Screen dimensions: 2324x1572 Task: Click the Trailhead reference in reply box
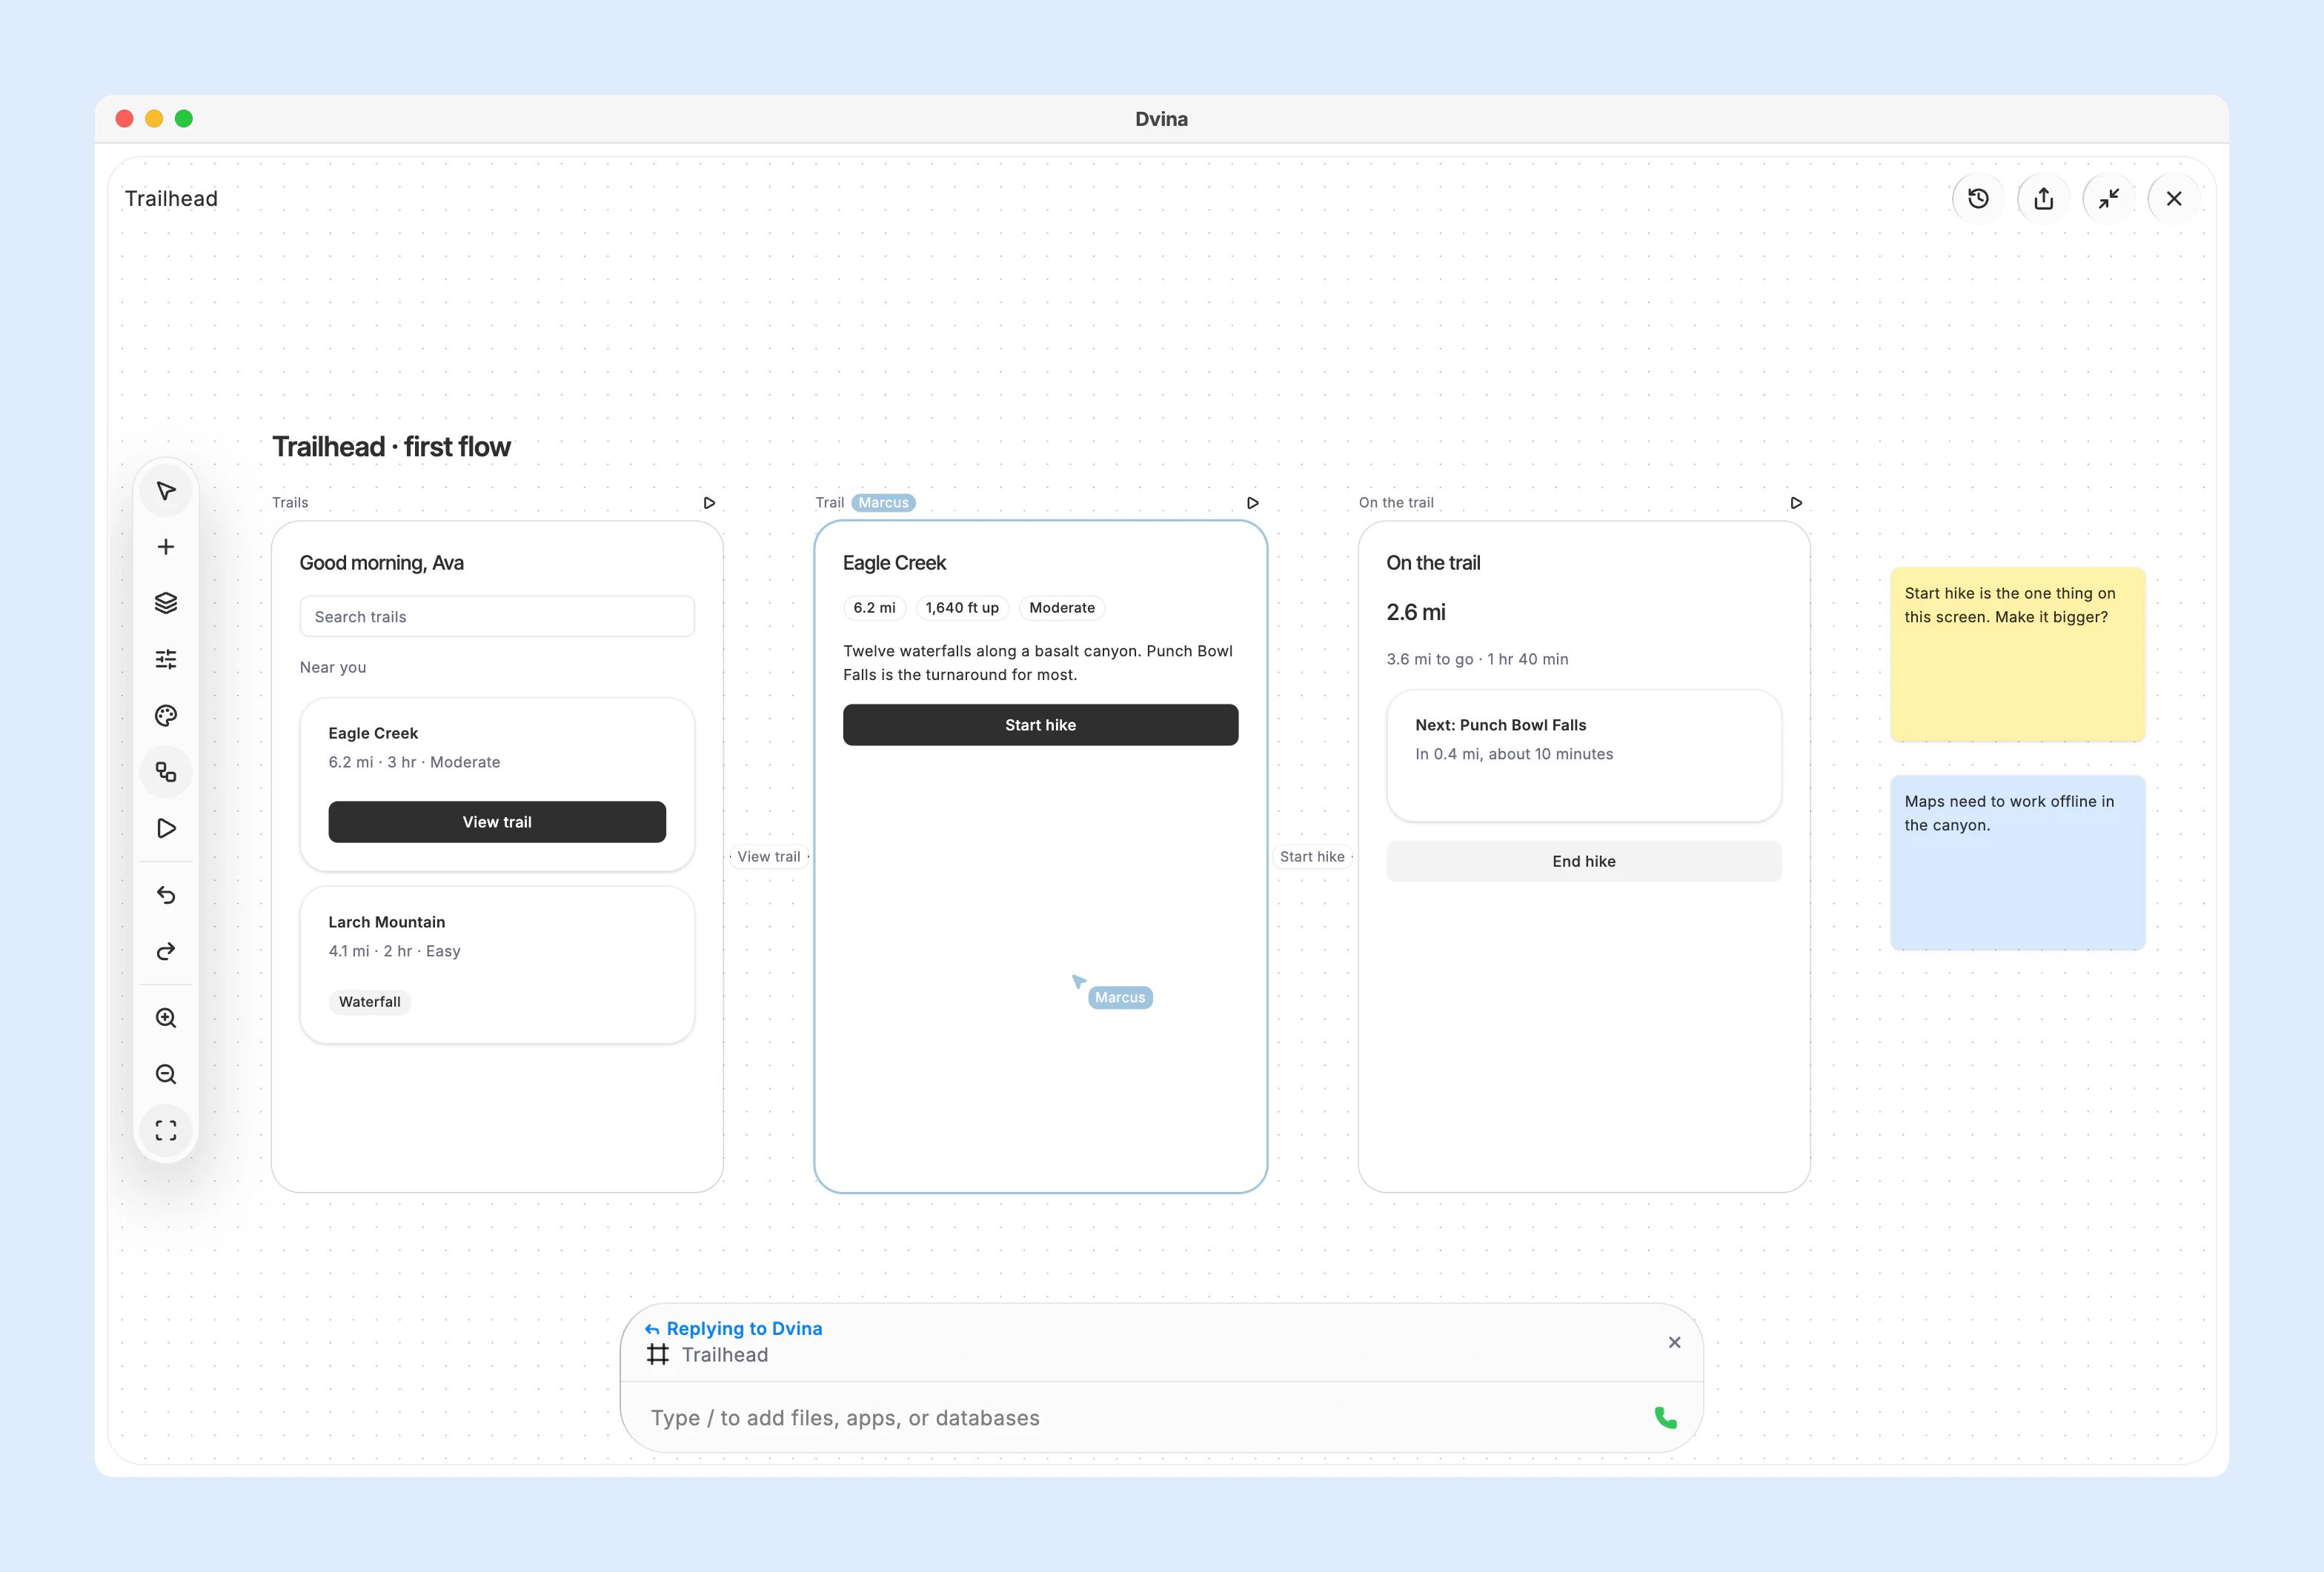pyautogui.click(x=708, y=1355)
